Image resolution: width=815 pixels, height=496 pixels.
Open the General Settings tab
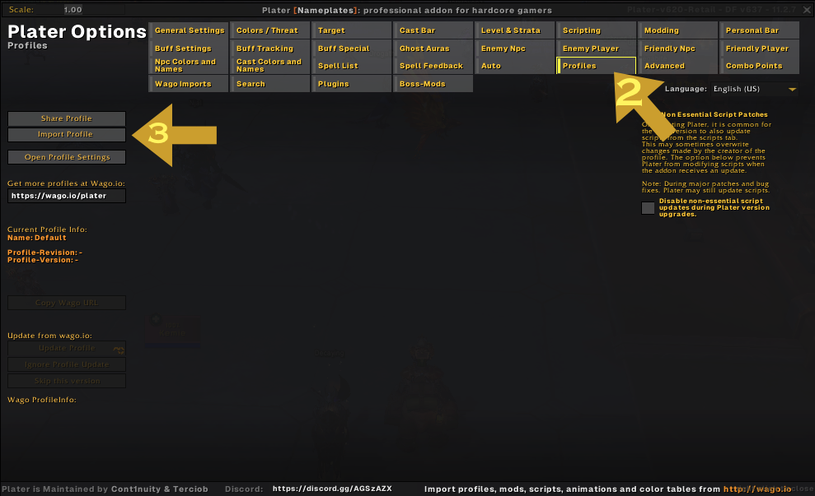point(189,30)
